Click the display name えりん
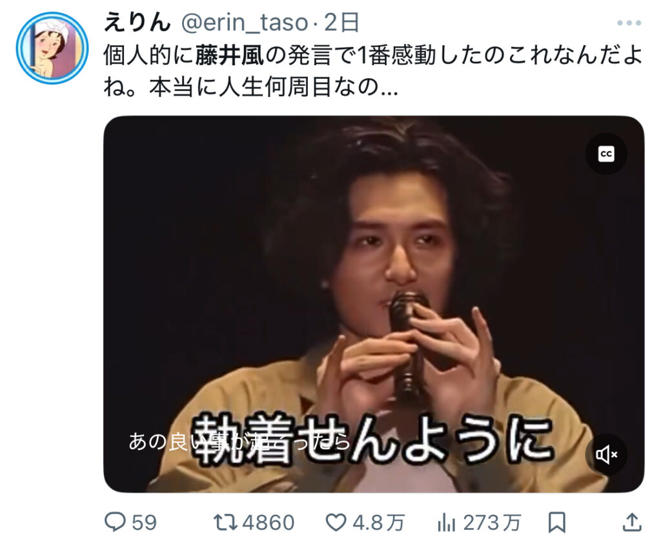 click(137, 23)
